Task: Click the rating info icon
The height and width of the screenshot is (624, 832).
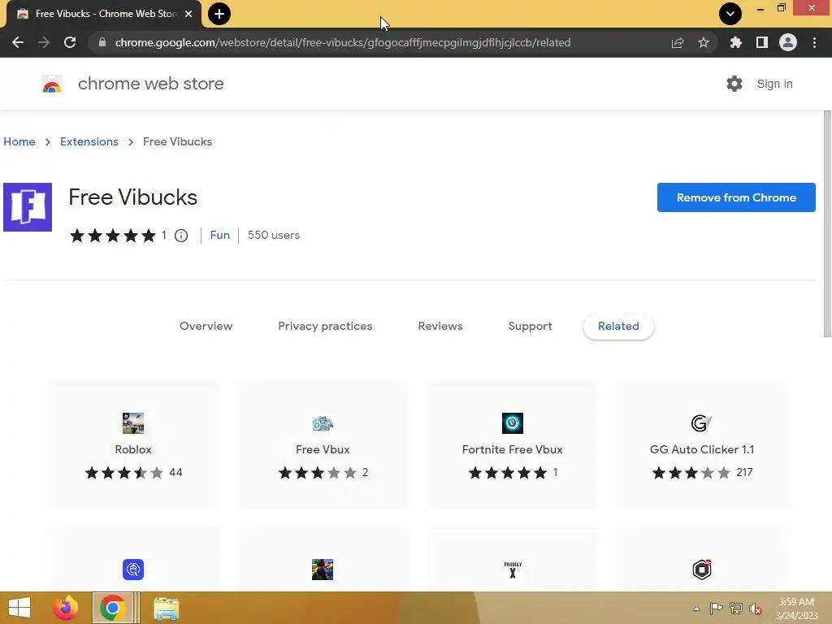Action: click(181, 236)
